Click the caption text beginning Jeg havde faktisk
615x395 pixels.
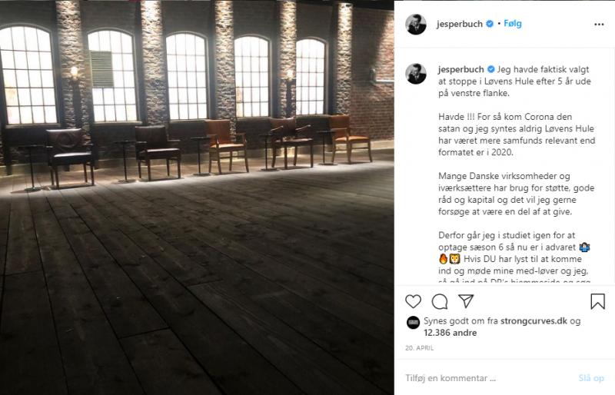click(x=514, y=81)
